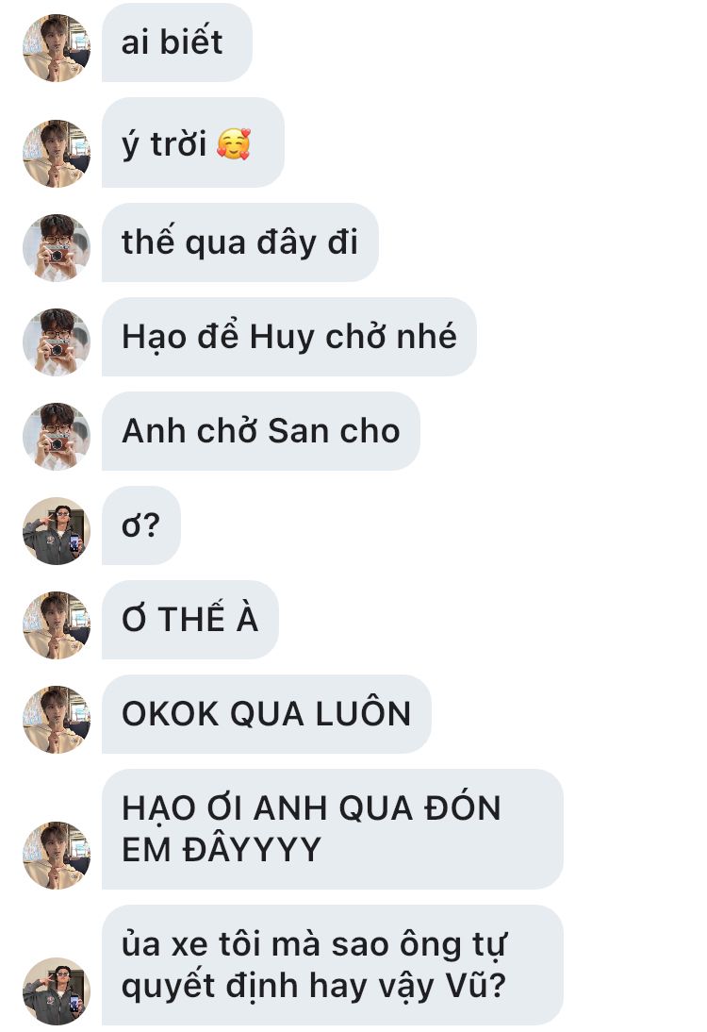Tap avatar beside "Hạo để Huy chở nhé"
The image size is (707, 1032).
coord(57,342)
